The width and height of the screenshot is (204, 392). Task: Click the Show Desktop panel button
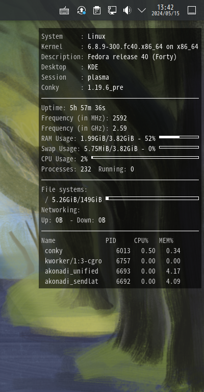click(192, 10)
